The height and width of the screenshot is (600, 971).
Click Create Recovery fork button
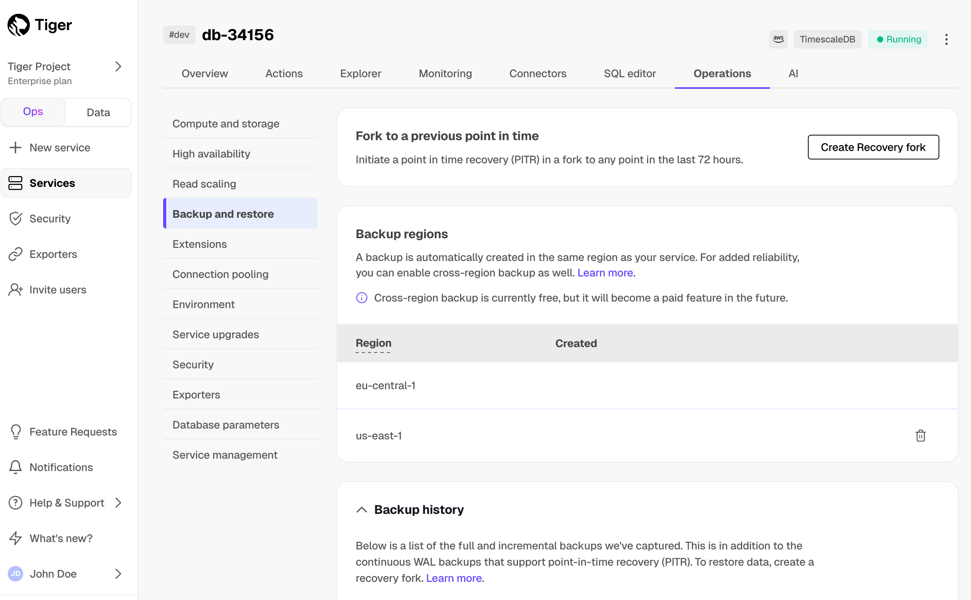click(x=873, y=147)
